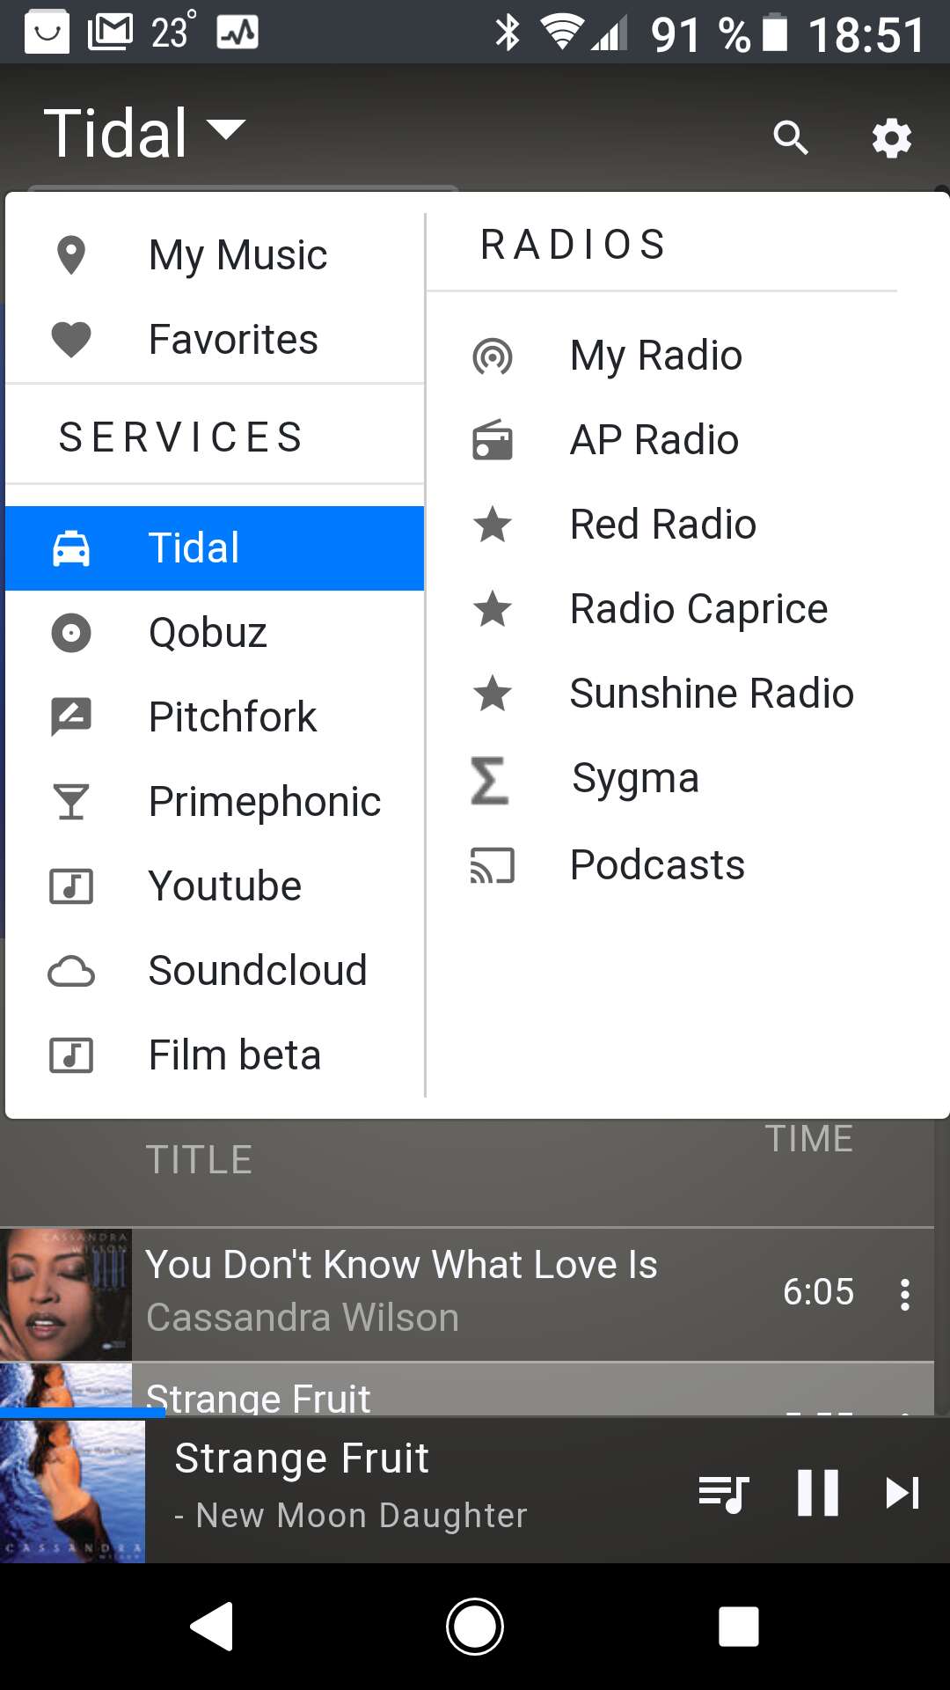950x1690 pixels.
Task: Tap the Android back button
Action: click(211, 1626)
